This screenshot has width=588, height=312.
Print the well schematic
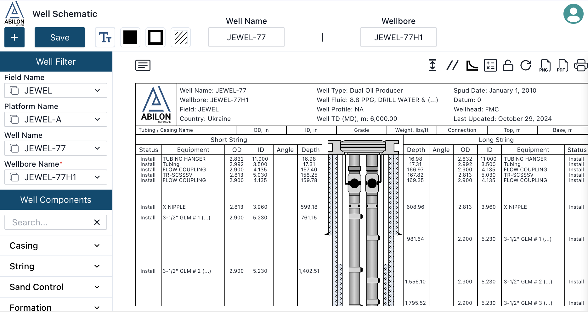click(581, 65)
